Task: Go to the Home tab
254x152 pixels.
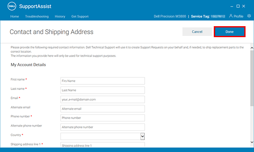Action: point(14,16)
